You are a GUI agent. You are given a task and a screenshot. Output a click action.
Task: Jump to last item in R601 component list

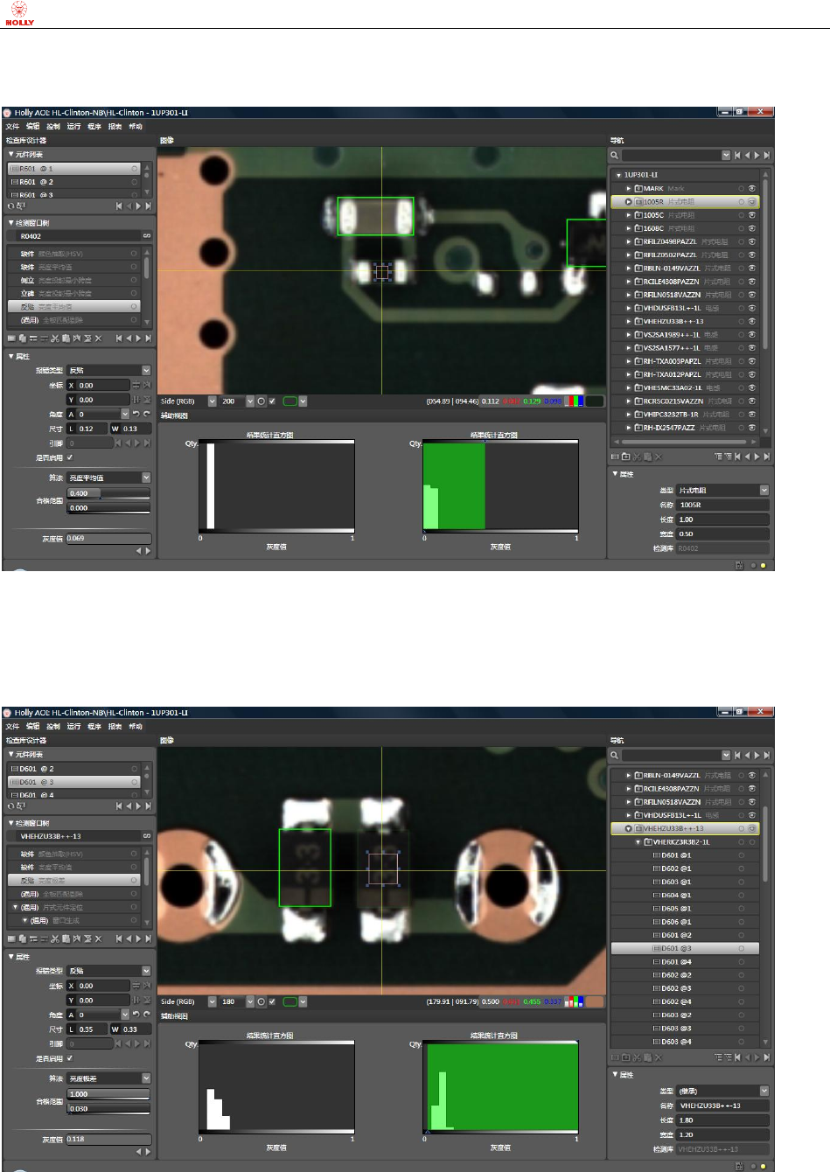[x=148, y=206]
